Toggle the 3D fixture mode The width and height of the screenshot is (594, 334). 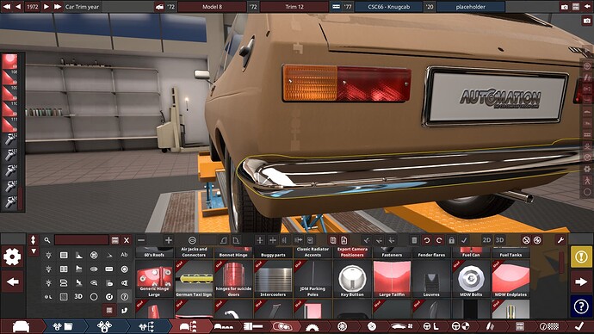coord(499,240)
